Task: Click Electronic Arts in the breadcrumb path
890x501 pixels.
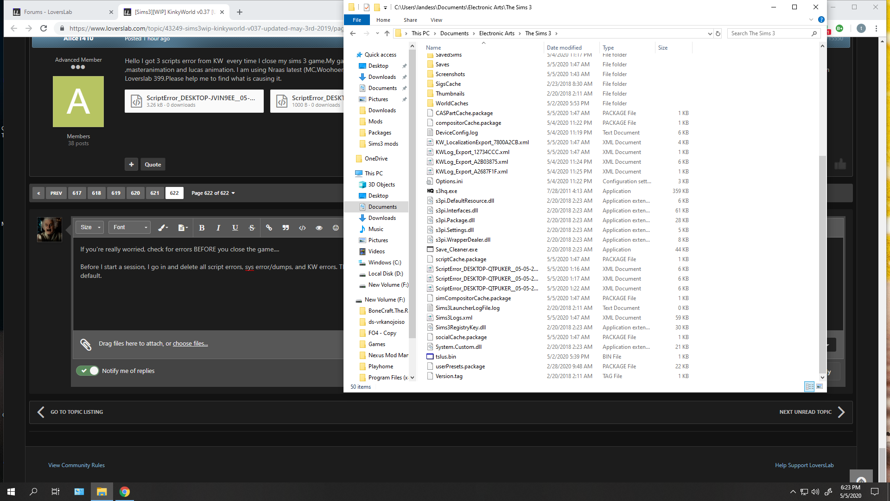Action: pos(496,33)
